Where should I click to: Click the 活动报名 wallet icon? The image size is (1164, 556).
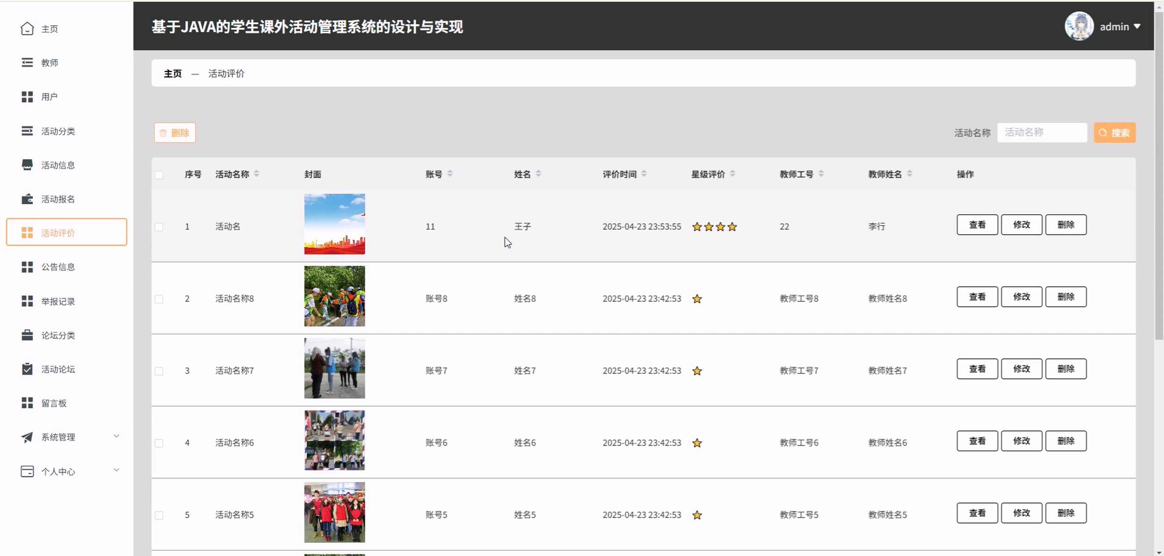[x=27, y=199]
